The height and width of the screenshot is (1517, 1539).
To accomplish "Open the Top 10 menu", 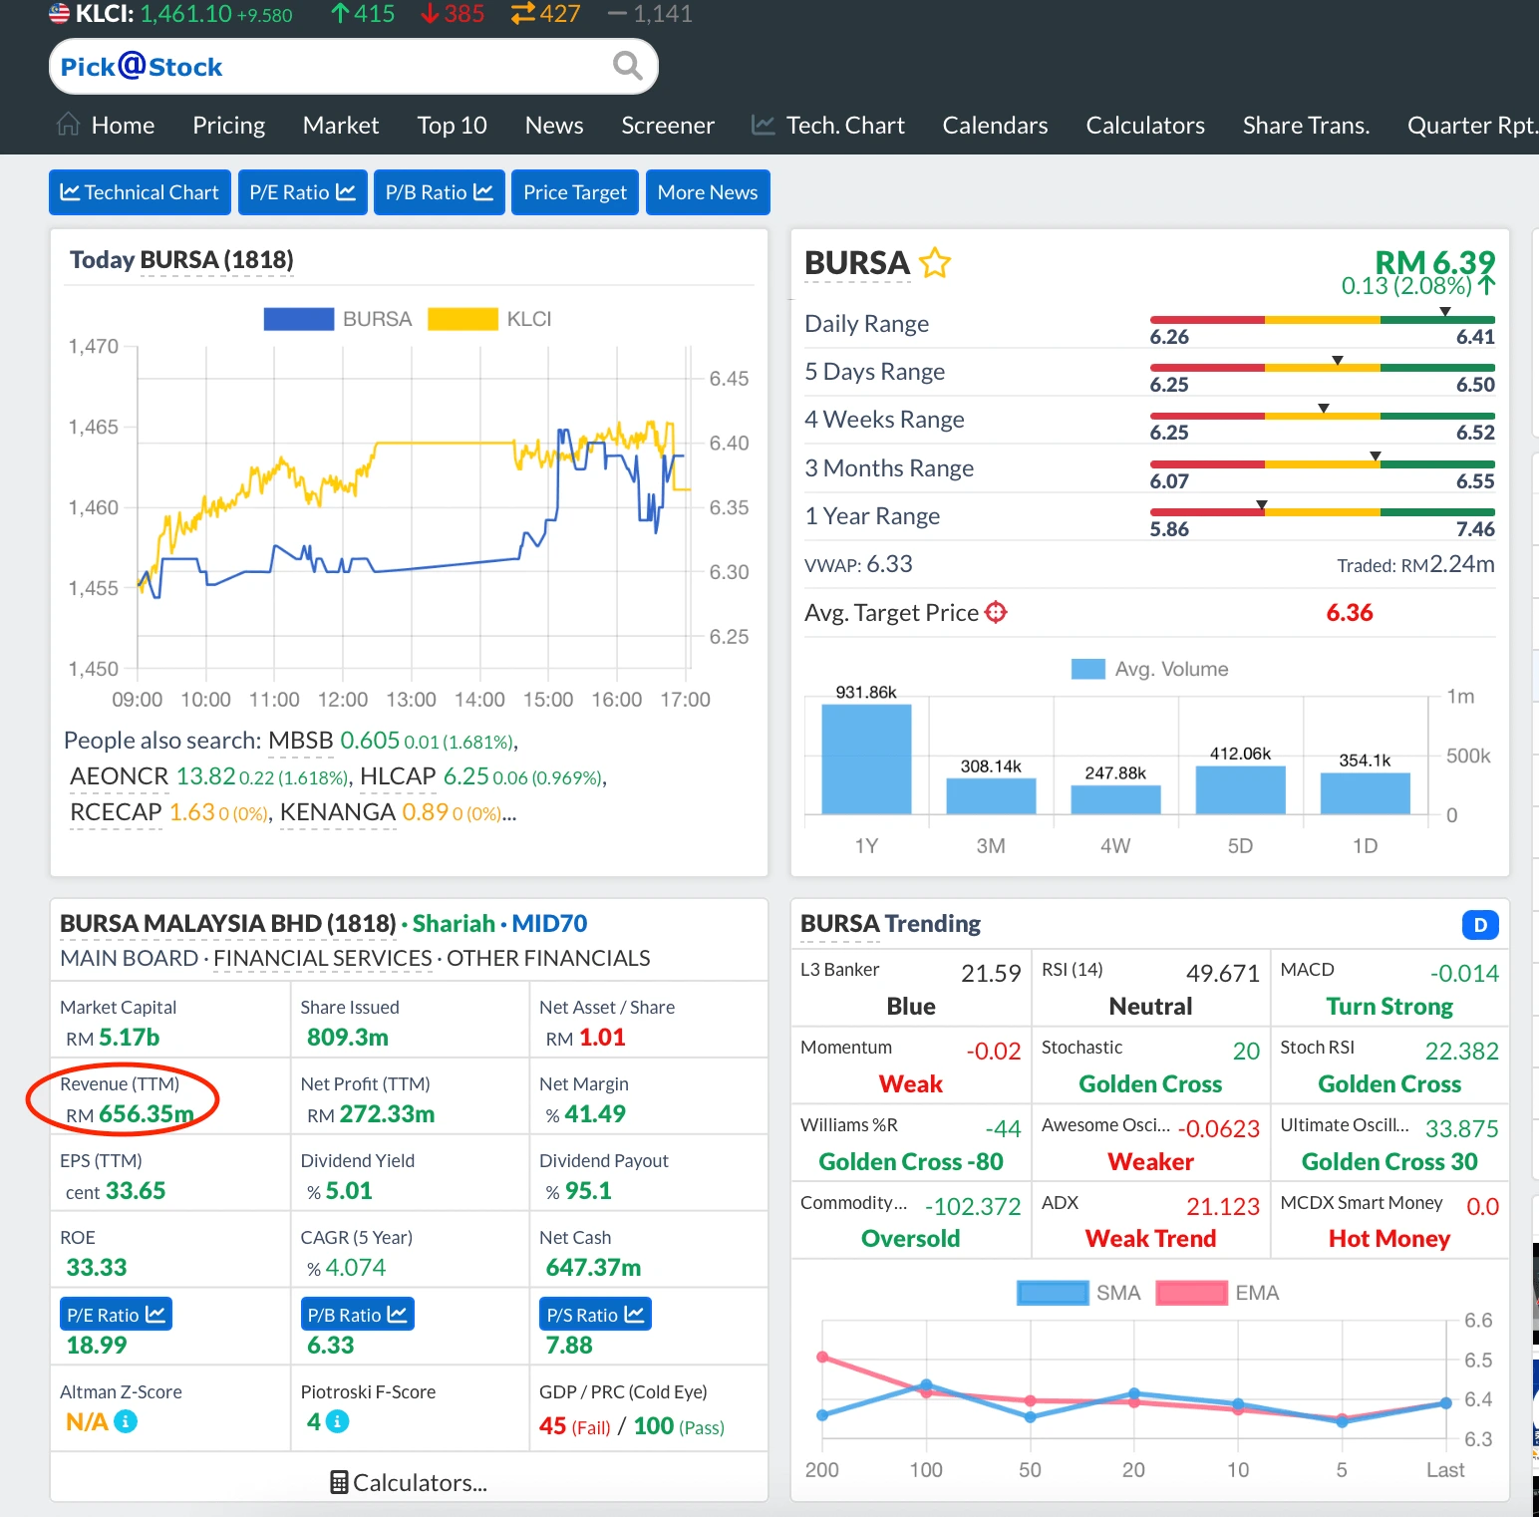I will pyautogui.click(x=452, y=125).
